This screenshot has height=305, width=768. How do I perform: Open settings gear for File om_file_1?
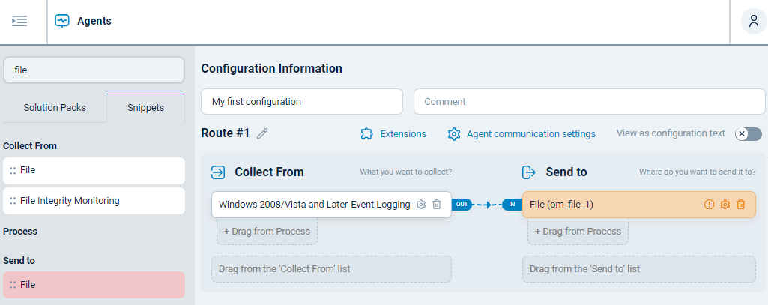pyautogui.click(x=725, y=205)
